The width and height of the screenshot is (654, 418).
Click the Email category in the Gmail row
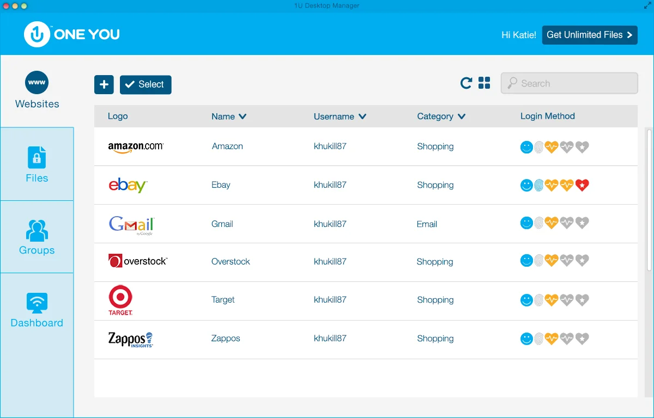pos(427,224)
